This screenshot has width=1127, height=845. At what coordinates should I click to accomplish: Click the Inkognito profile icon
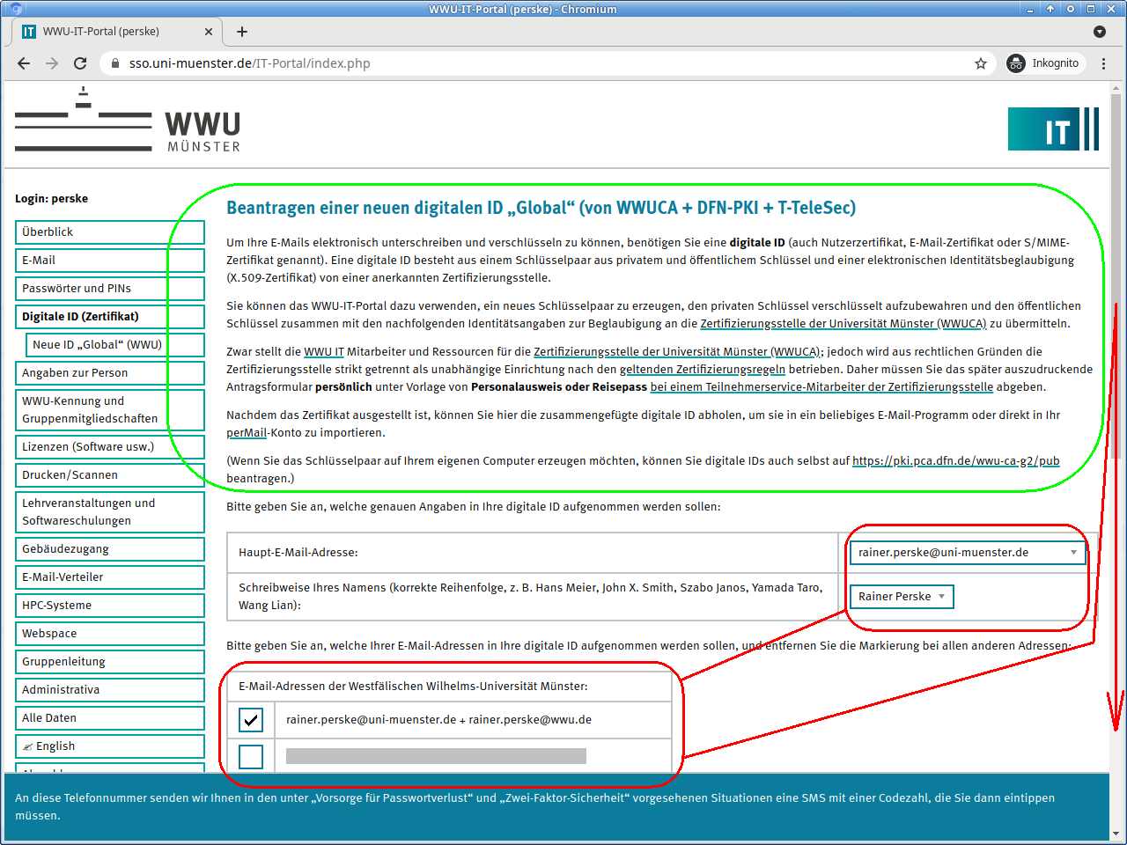pyautogui.click(x=1017, y=63)
